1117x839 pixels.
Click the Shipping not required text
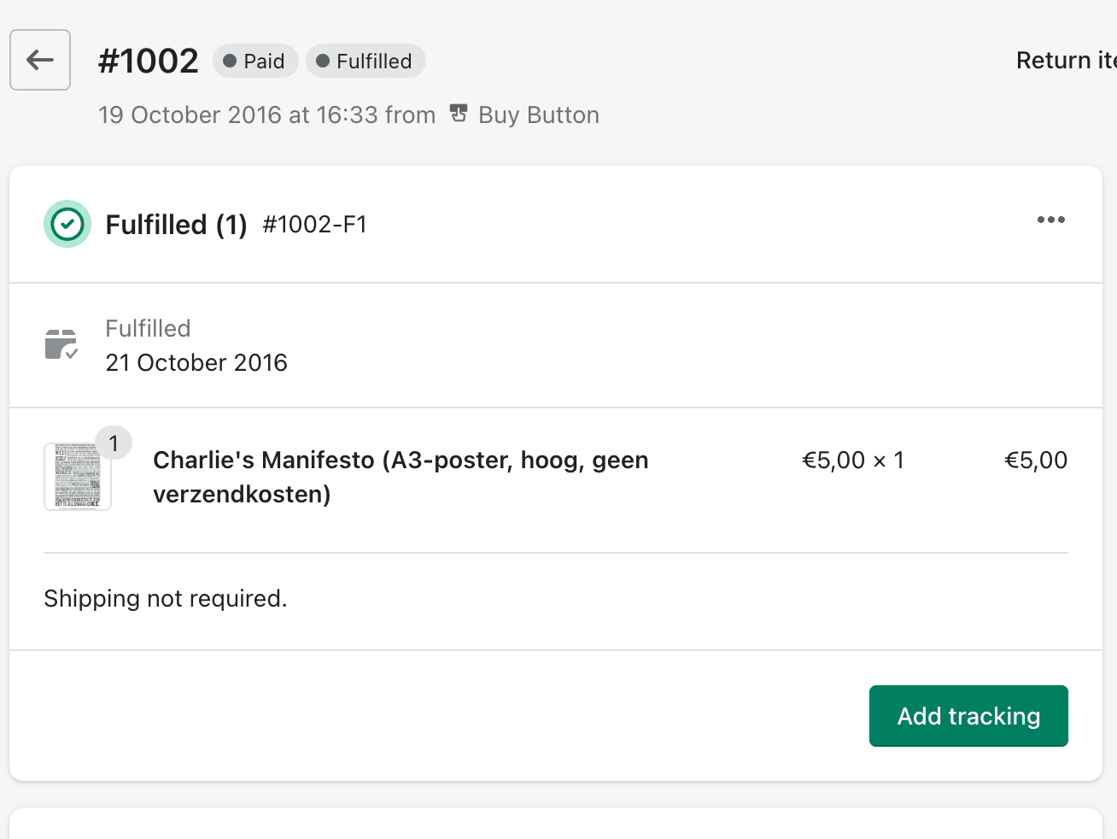[166, 599]
